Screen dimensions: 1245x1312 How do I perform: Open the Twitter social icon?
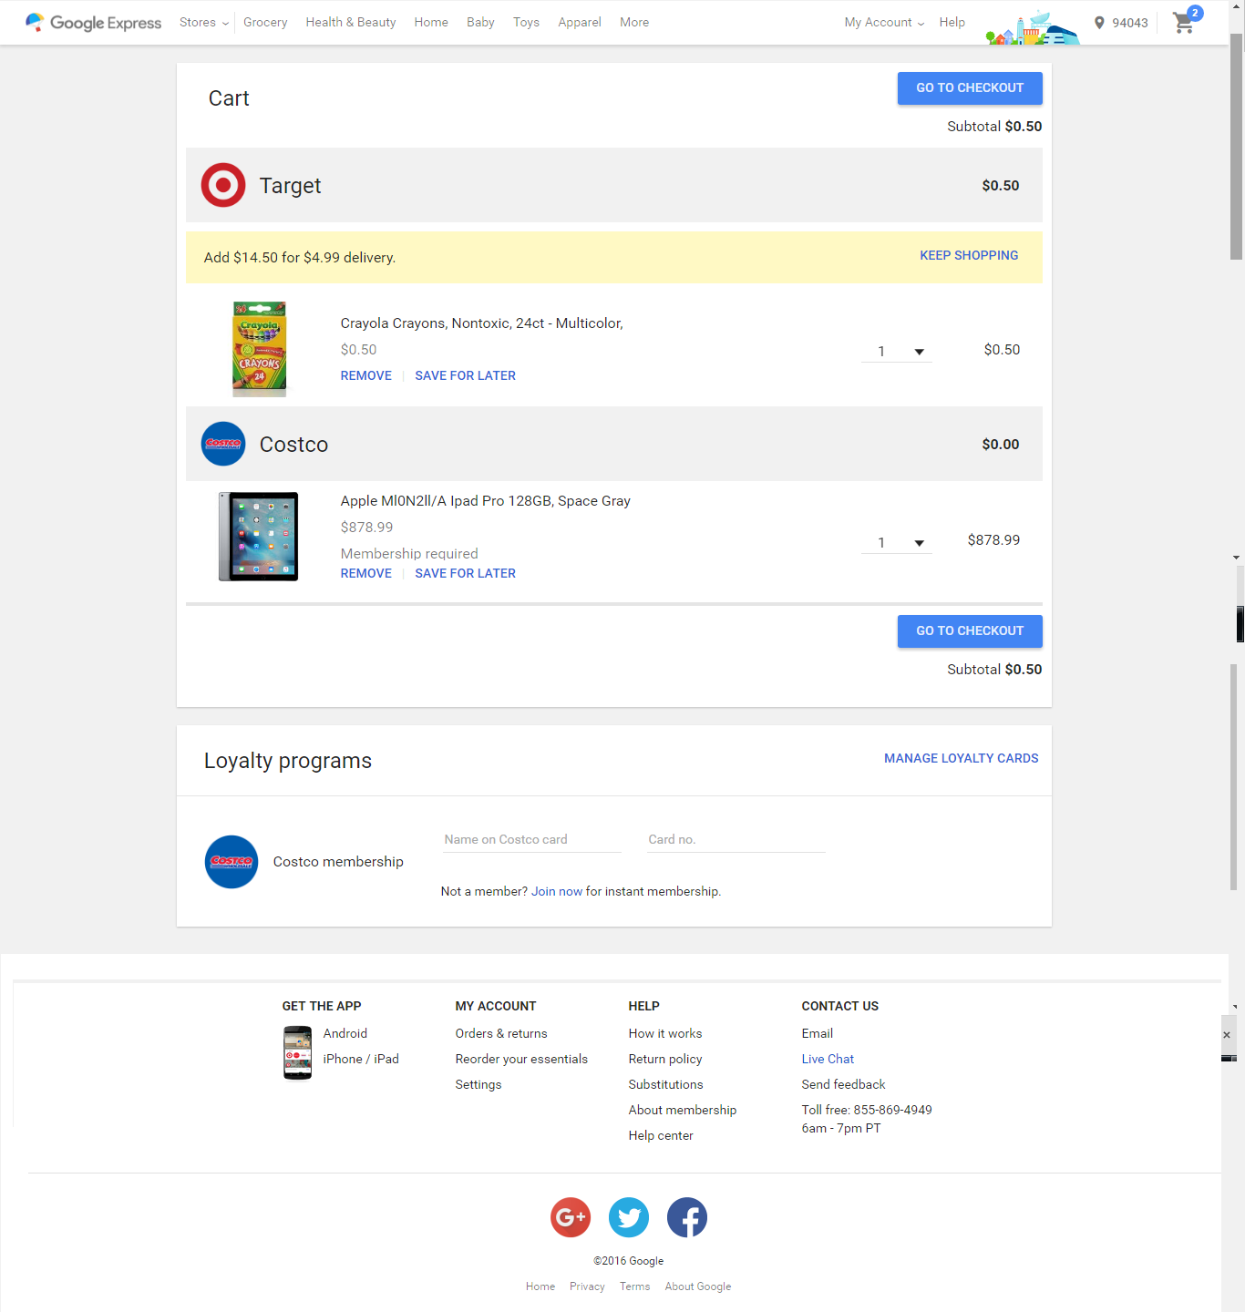coord(629,1217)
